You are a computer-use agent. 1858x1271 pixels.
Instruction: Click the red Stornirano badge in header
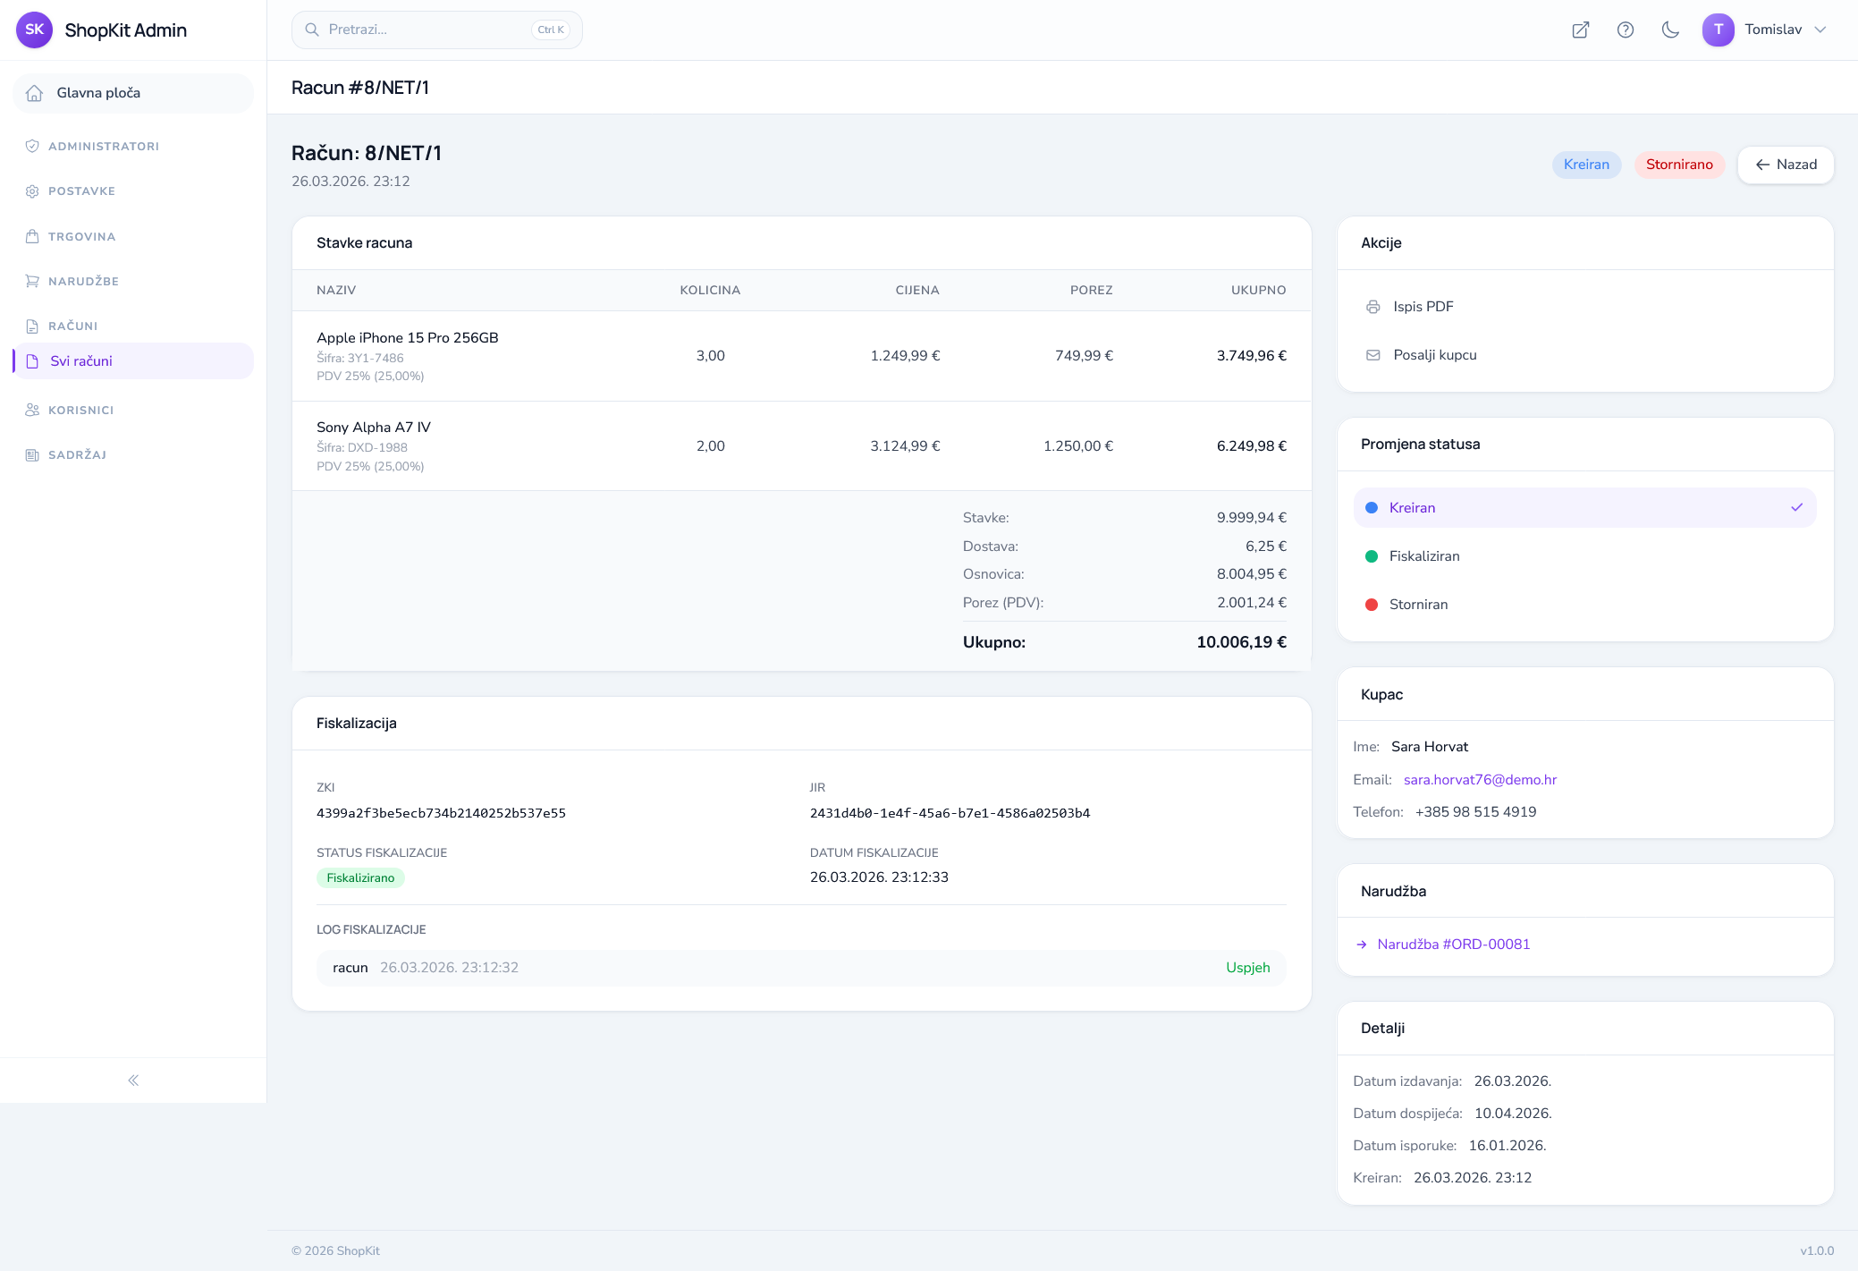click(x=1679, y=165)
